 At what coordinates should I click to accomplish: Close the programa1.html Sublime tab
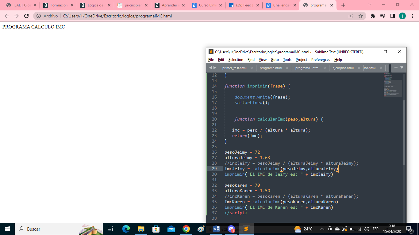pos(325,68)
